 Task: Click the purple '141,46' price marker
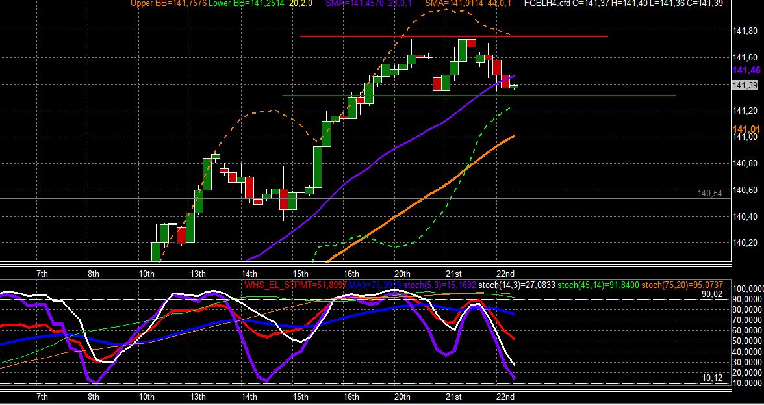pos(746,71)
